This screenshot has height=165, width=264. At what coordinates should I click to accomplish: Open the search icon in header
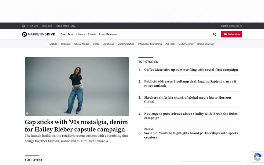click(x=214, y=34)
